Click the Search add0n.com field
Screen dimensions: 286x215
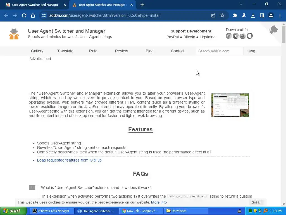[220, 51]
